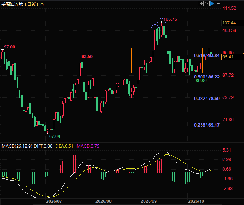Click the 79.79 price axis value

pyautogui.click(x=228, y=97)
